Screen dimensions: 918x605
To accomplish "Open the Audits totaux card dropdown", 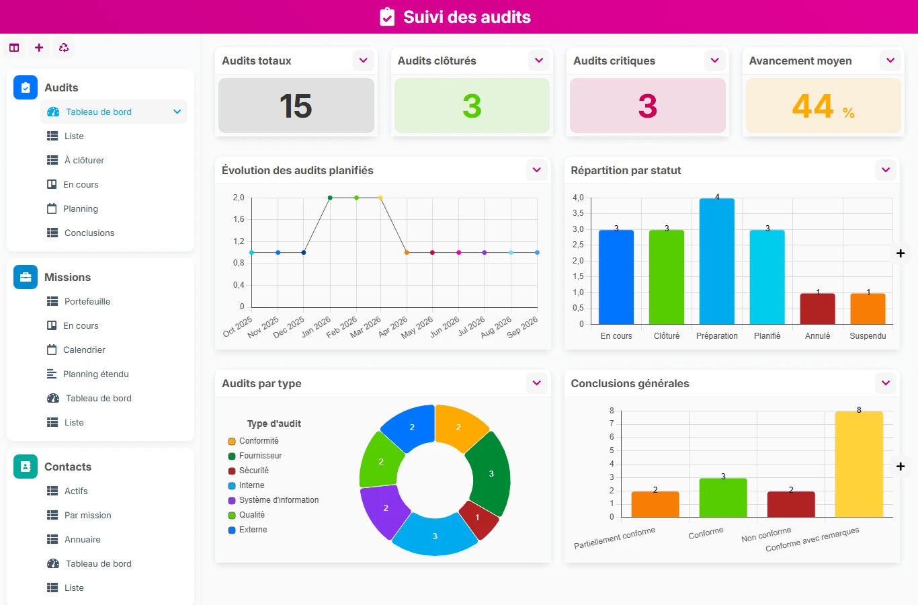I will click(364, 61).
